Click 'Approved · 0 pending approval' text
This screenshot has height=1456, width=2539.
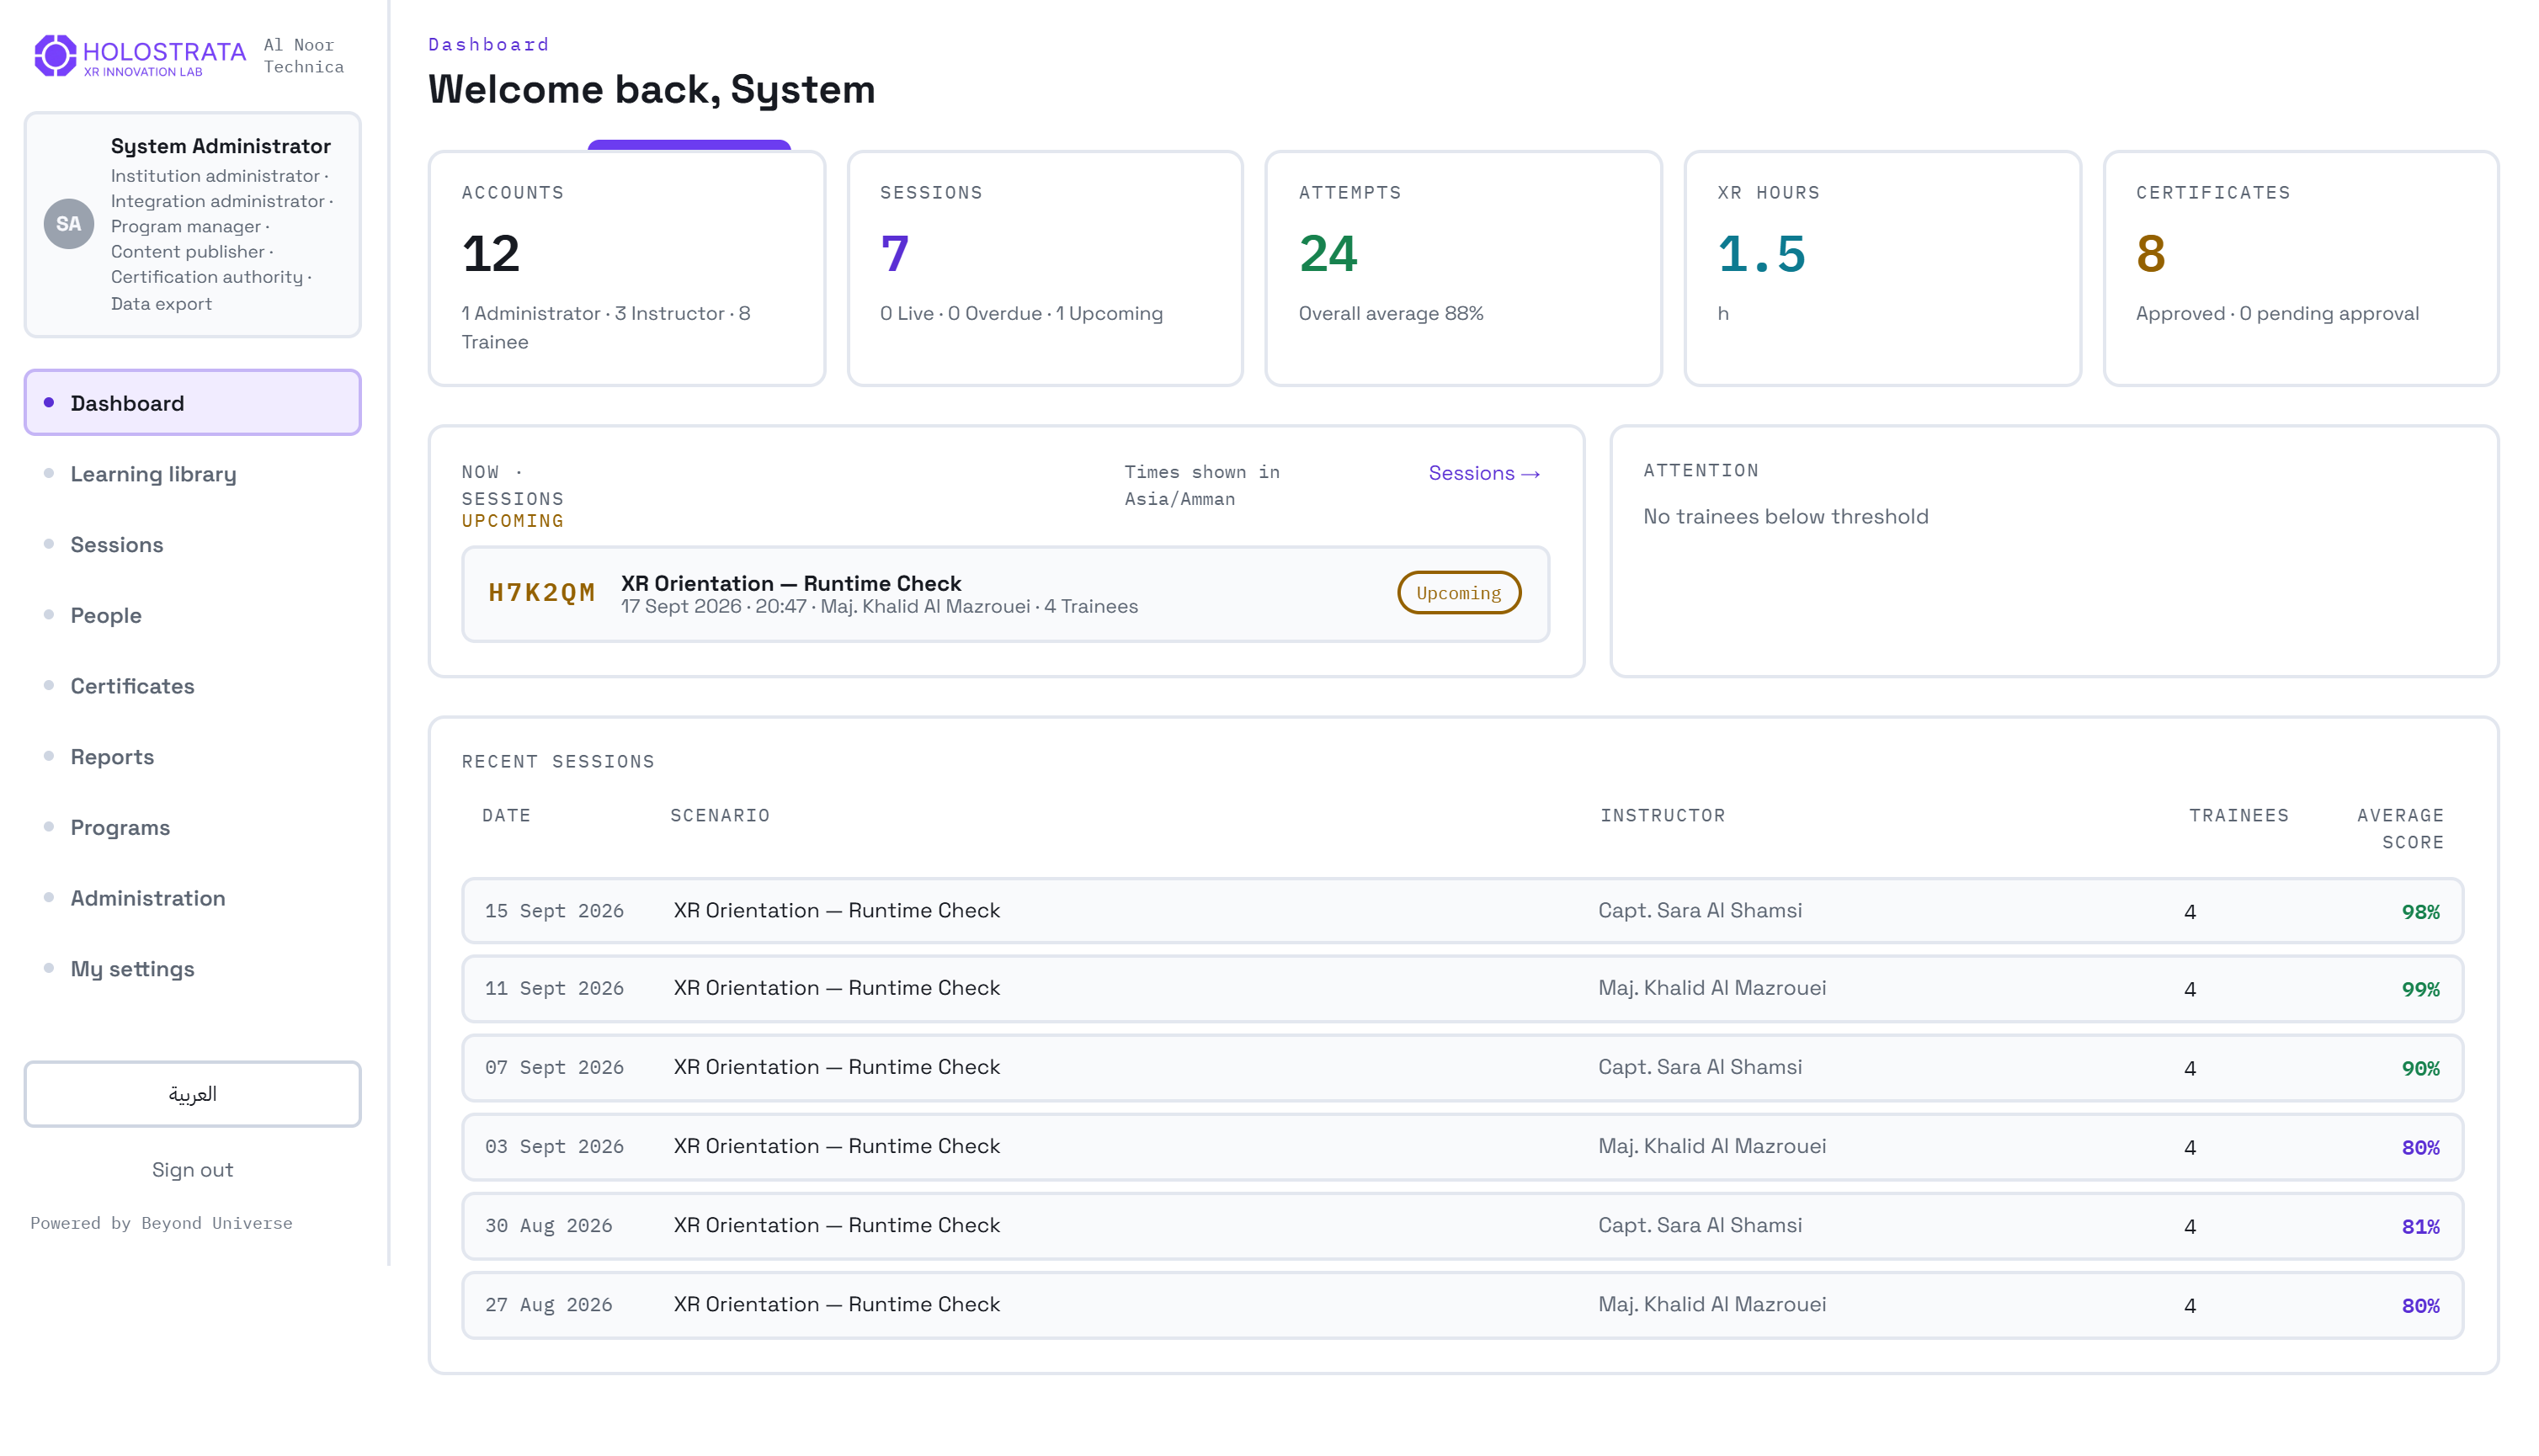2277,314
